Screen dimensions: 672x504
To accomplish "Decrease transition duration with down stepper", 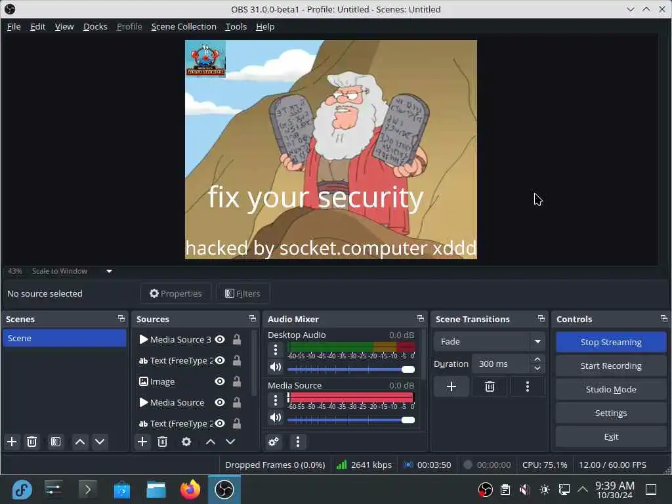I will click(537, 369).
